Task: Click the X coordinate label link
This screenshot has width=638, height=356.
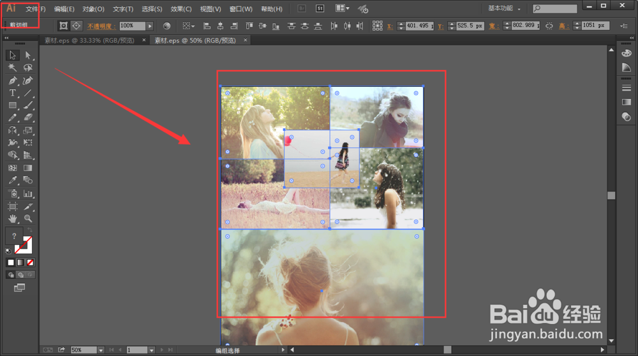Action: pyautogui.click(x=390, y=26)
